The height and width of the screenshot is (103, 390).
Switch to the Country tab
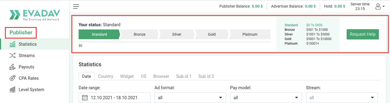pyautogui.click(x=106, y=76)
